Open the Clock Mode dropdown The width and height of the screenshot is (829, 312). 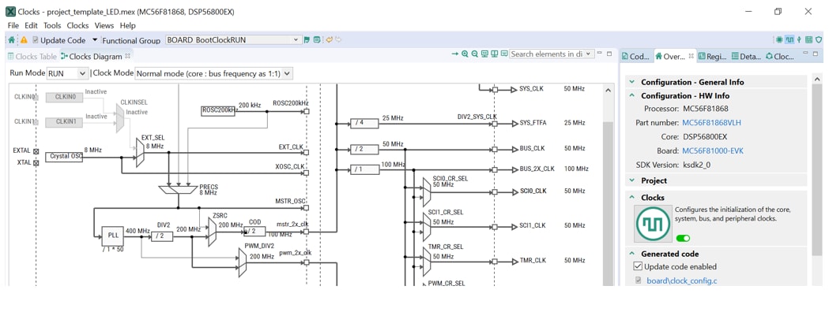pyautogui.click(x=213, y=74)
